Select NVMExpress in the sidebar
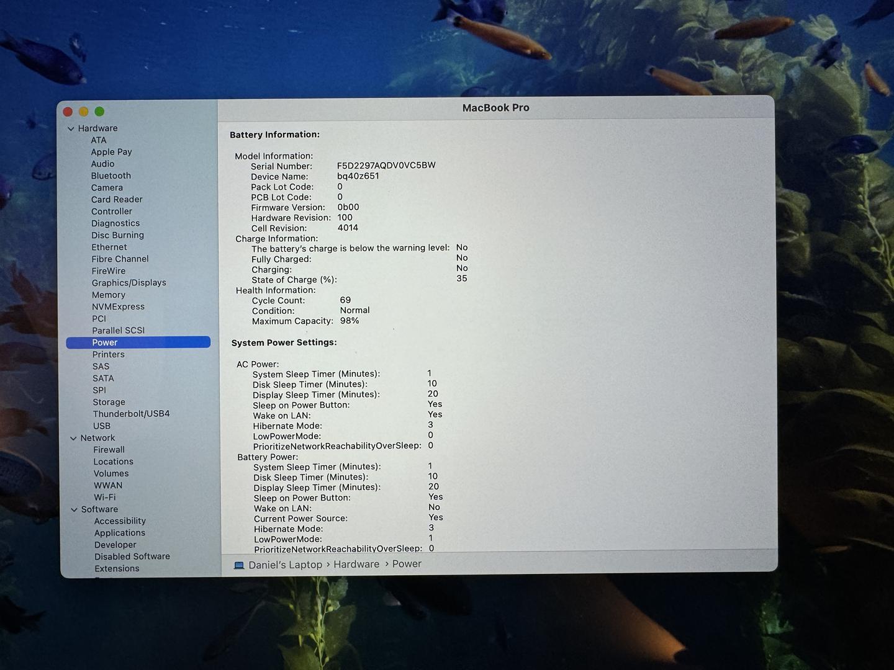Image resolution: width=894 pixels, height=670 pixels. [118, 307]
